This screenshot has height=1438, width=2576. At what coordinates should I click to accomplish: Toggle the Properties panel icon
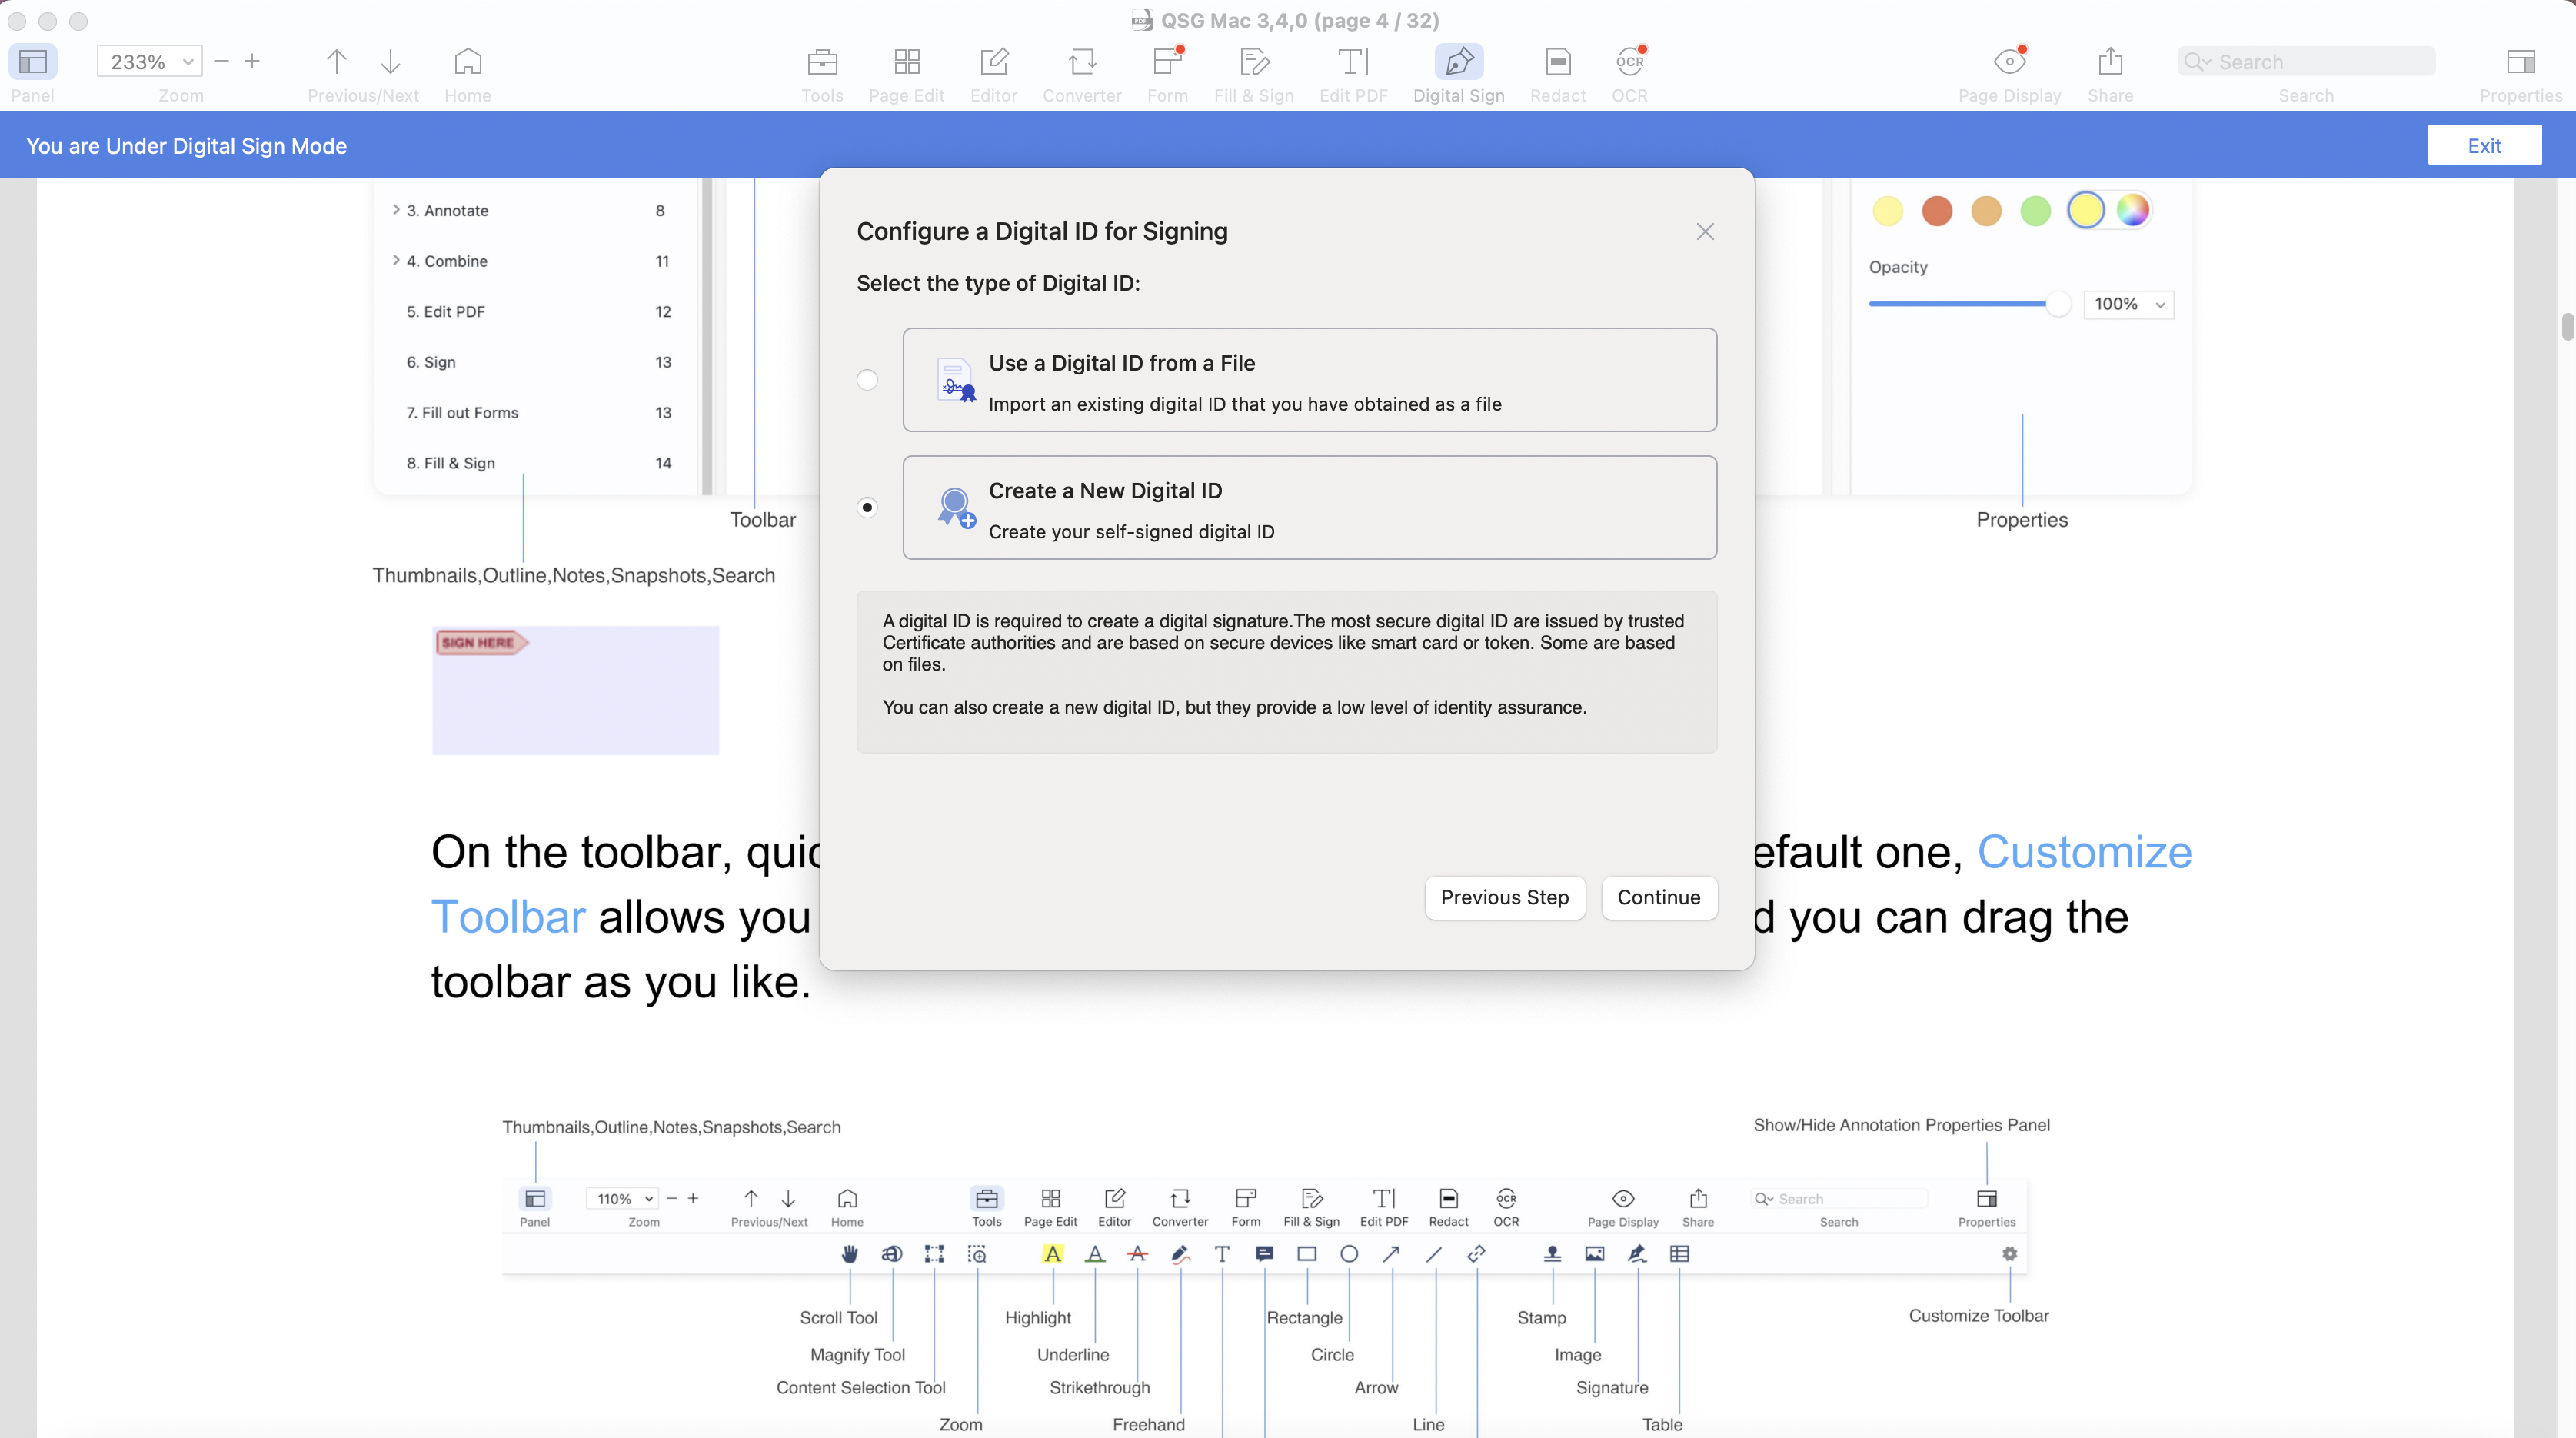(2520, 62)
